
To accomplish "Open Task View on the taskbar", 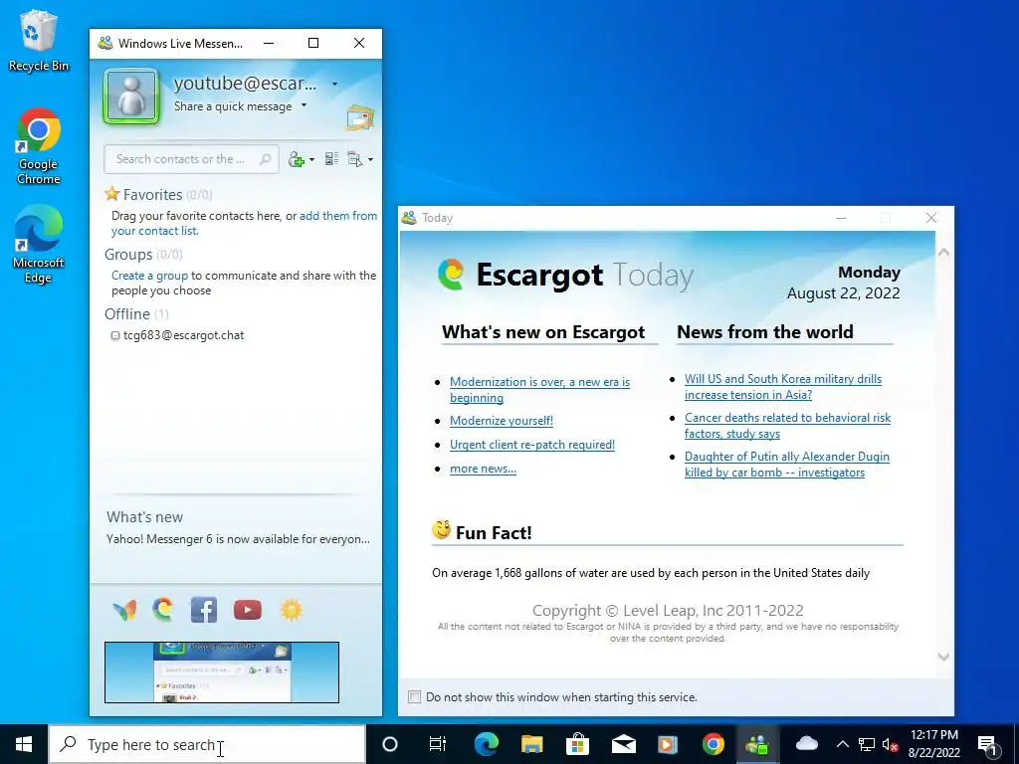I will 438,744.
